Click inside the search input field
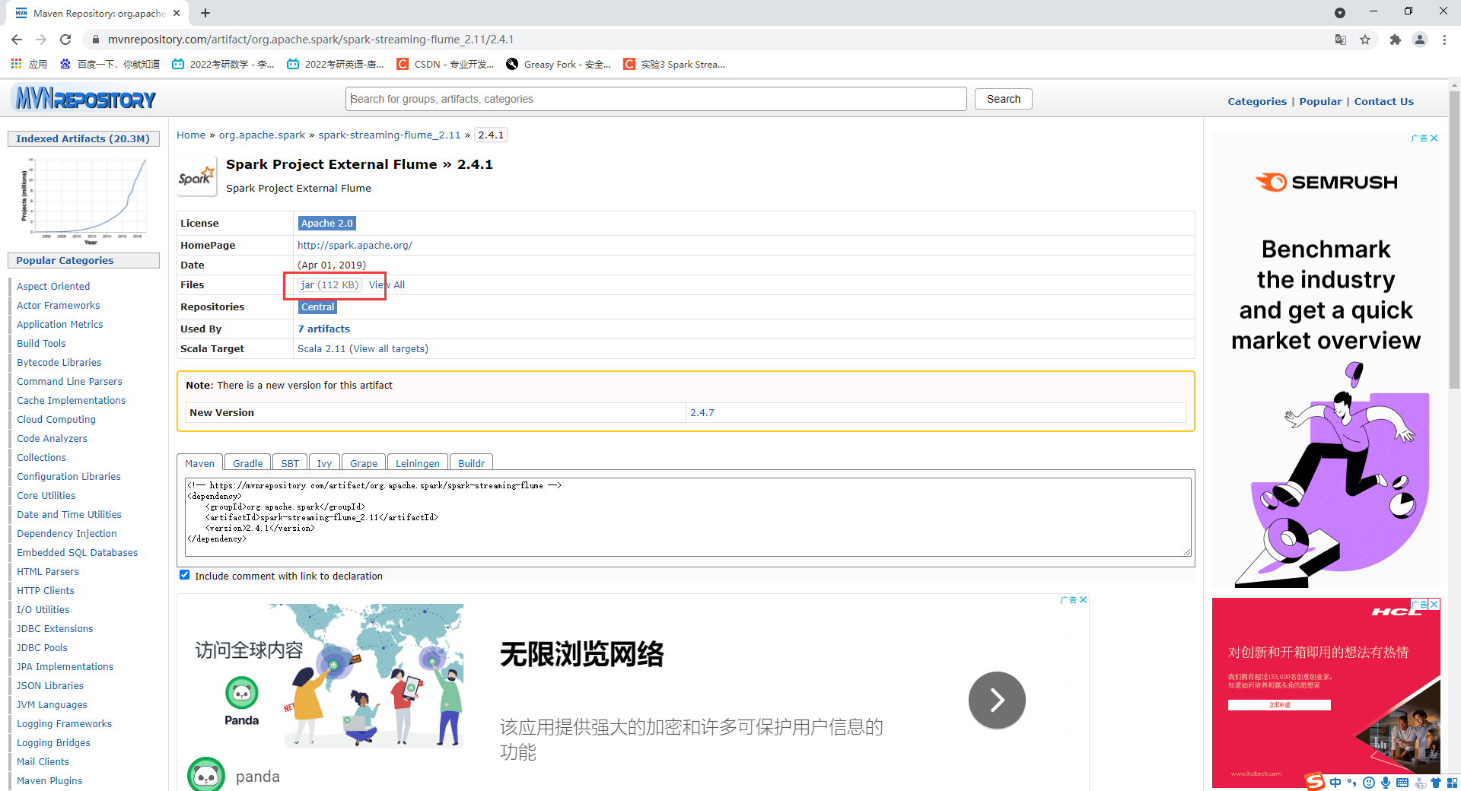This screenshot has height=791, width=1461. (654, 98)
